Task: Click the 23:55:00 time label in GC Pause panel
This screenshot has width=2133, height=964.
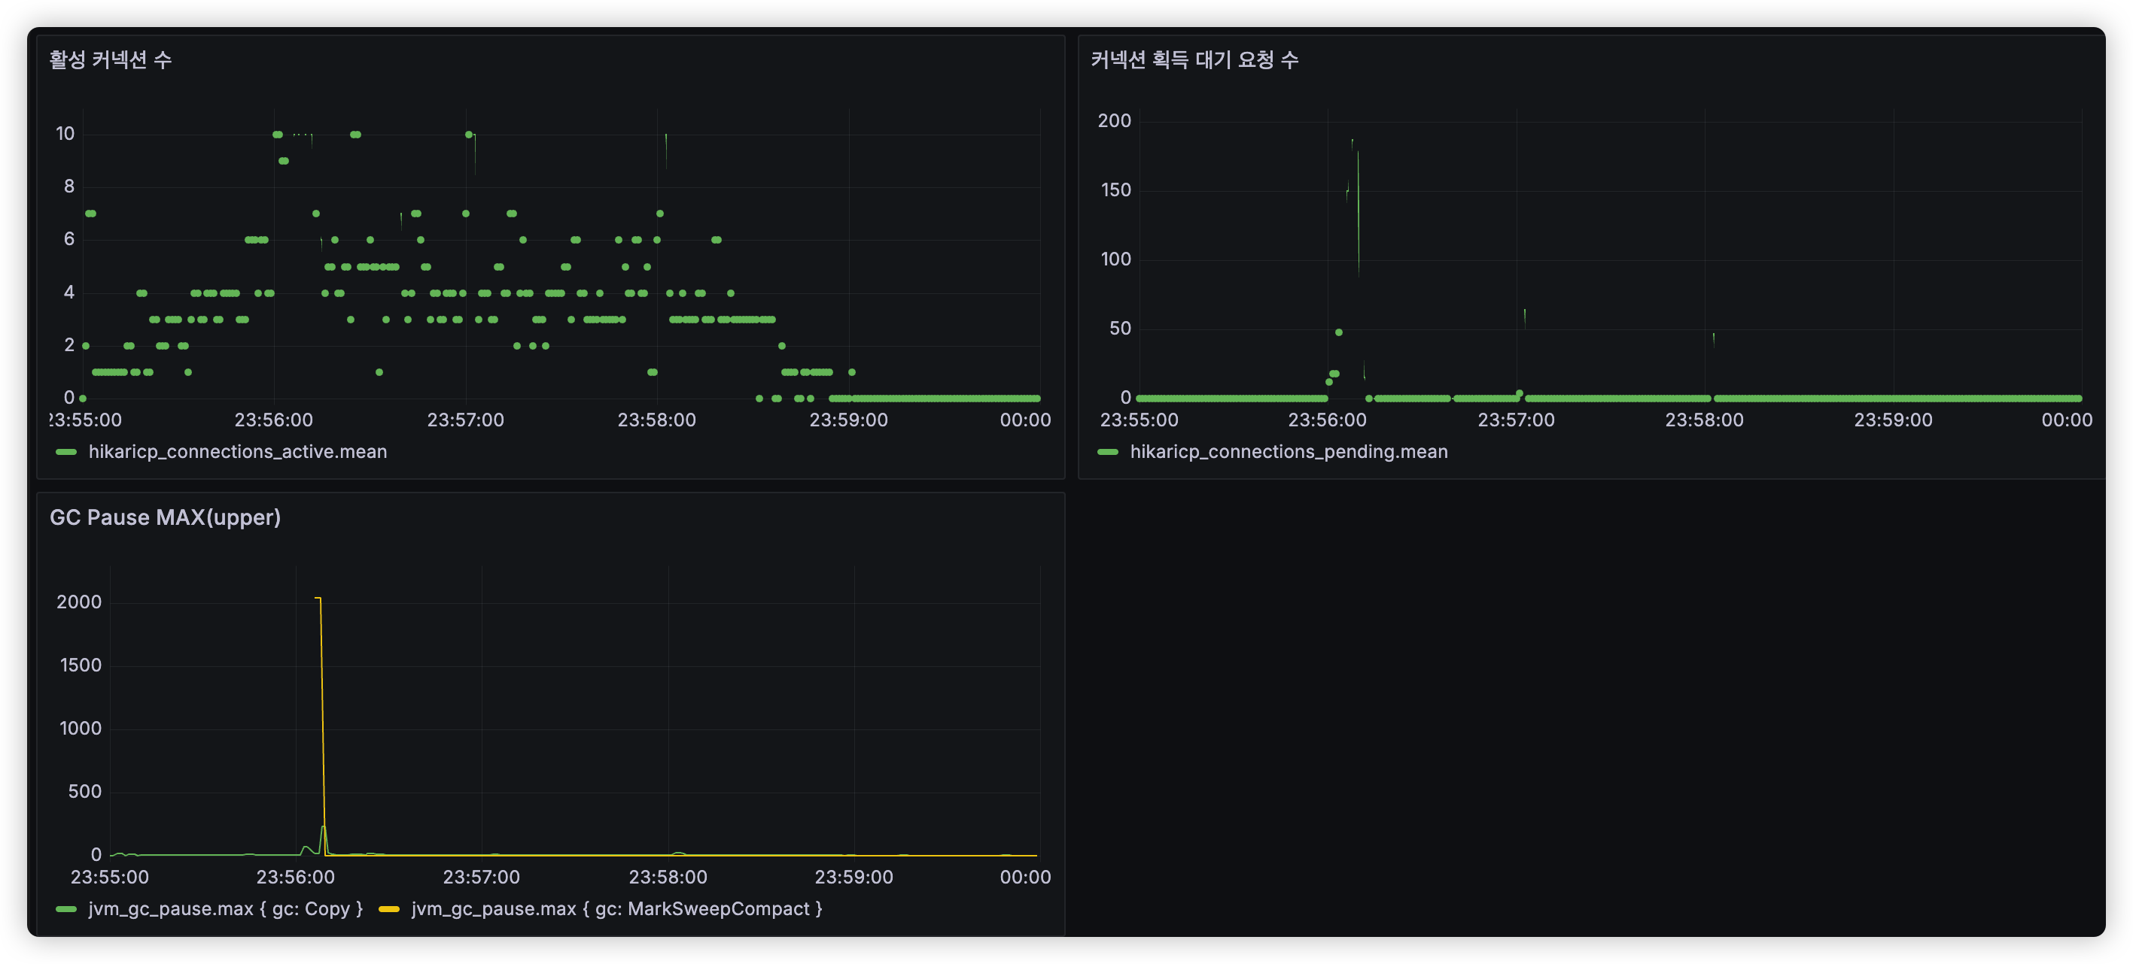Action: [110, 877]
